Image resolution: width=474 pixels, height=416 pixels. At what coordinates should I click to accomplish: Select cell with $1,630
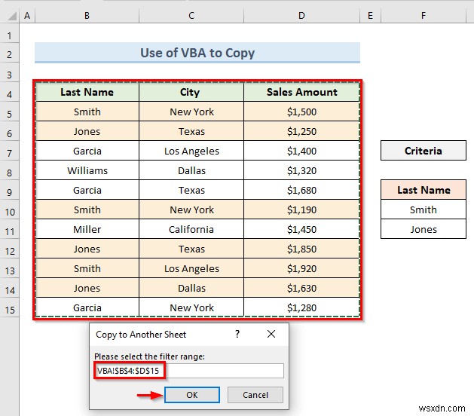(301, 288)
